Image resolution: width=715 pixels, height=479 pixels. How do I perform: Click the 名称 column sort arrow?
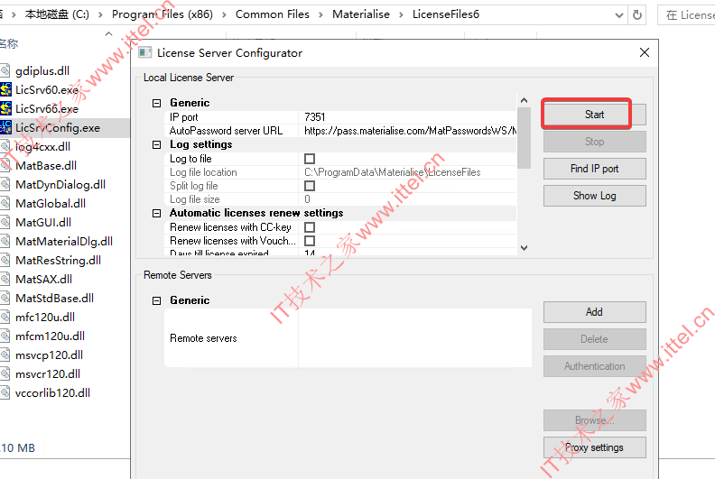point(108,33)
